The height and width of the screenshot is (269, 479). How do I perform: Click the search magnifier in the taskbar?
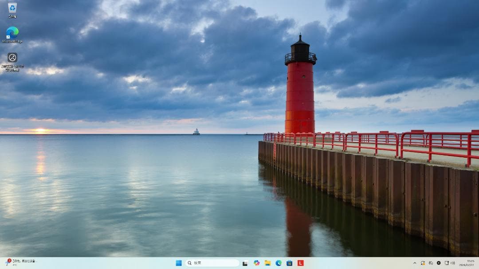click(x=189, y=263)
